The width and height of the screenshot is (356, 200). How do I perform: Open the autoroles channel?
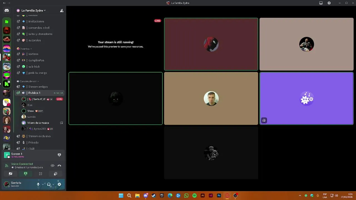point(40,40)
